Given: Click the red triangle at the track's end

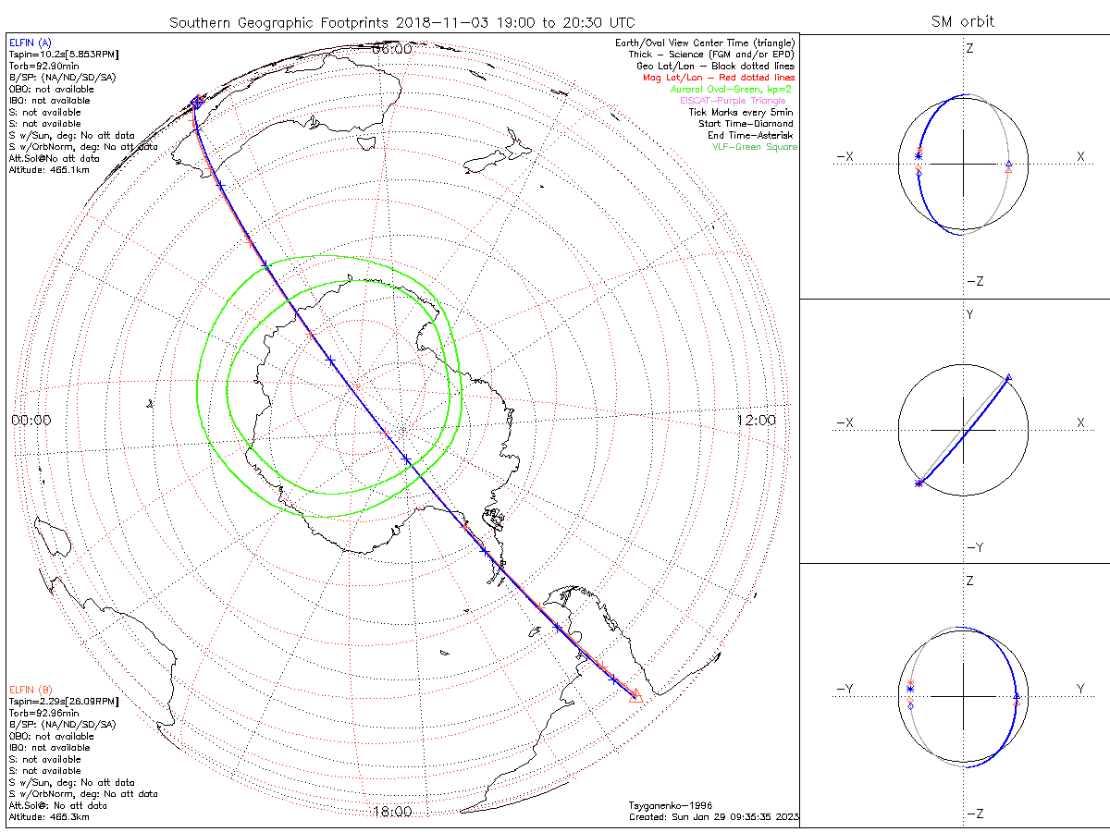Looking at the screenshot, I should pos(635,695).
